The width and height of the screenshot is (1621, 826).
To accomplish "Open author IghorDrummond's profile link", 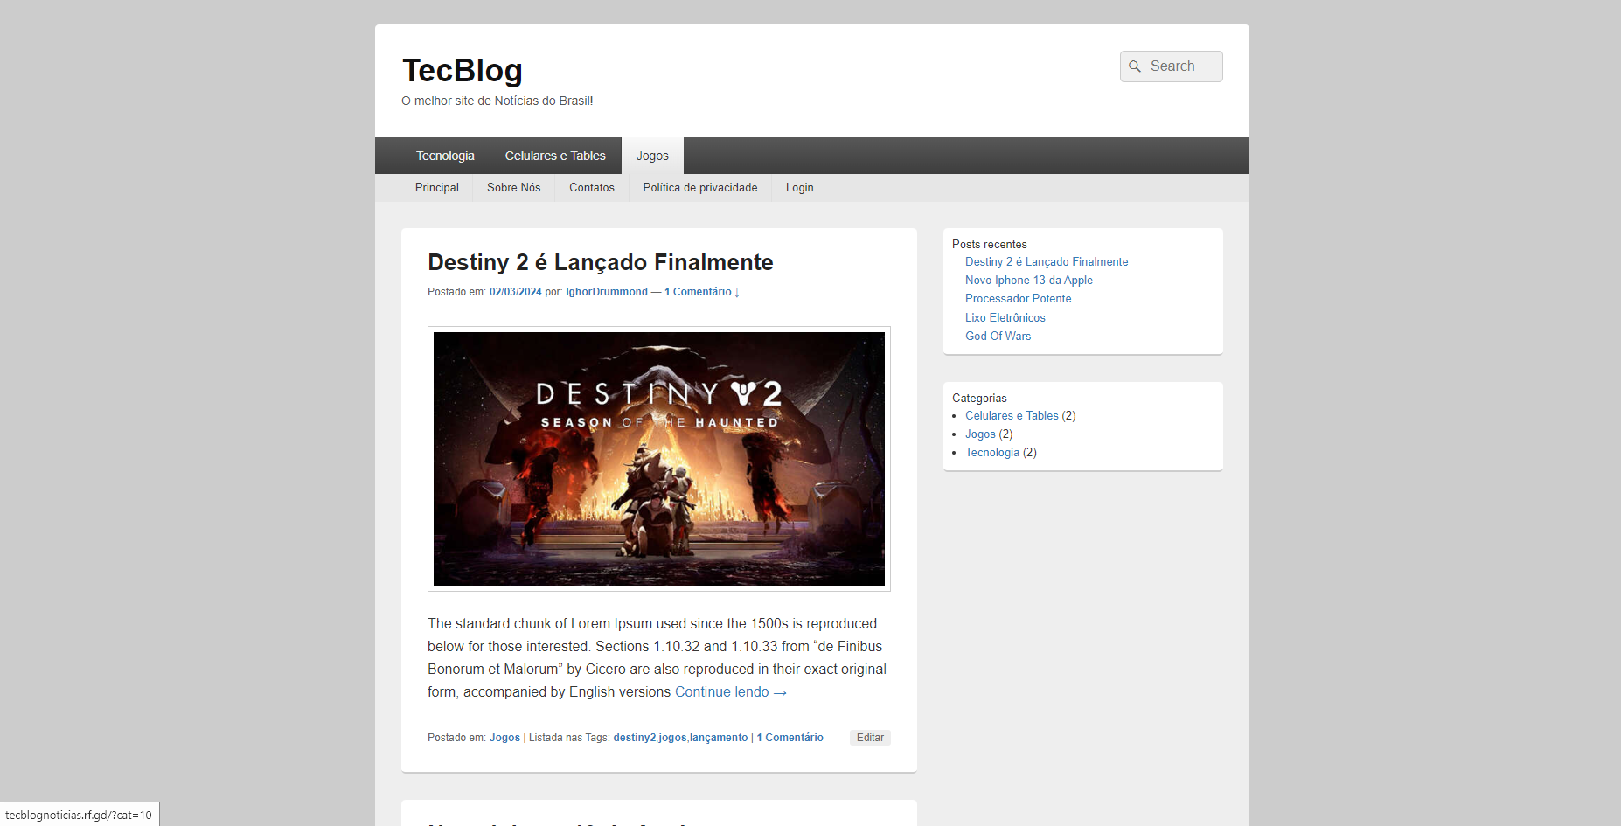I will 606,292.
